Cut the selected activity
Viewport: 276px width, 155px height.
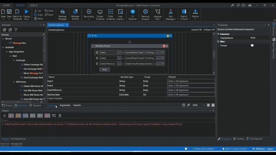click(x=38, y=11)
